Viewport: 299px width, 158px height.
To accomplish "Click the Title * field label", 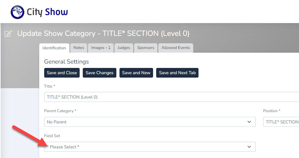I will 49,86.
